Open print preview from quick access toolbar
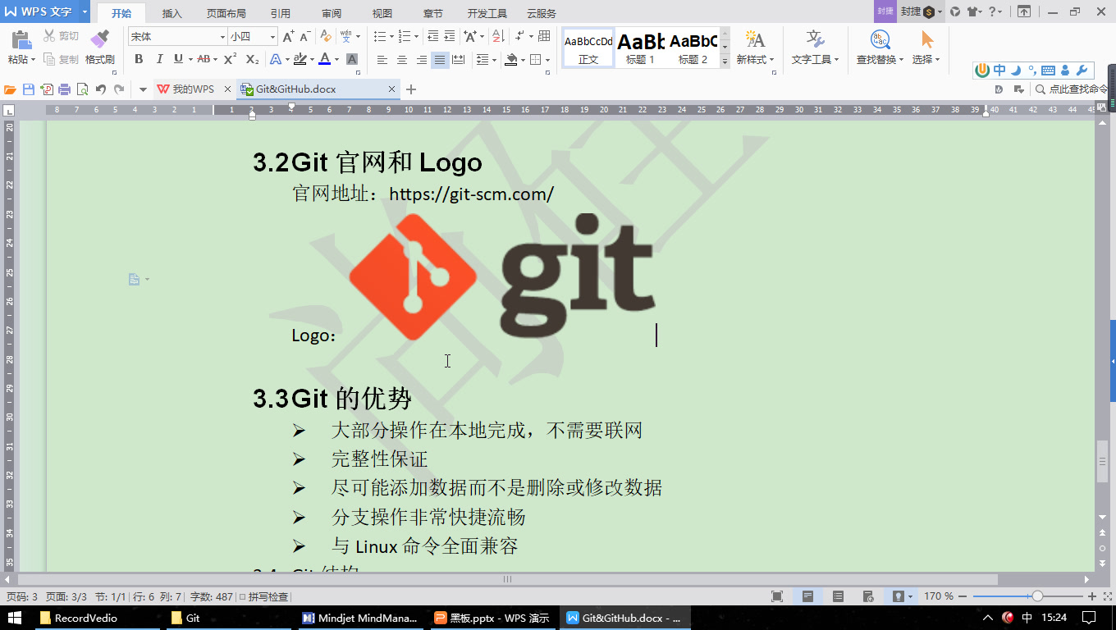Viewport: 1116px width, 630px height. (x=82, y=89)
